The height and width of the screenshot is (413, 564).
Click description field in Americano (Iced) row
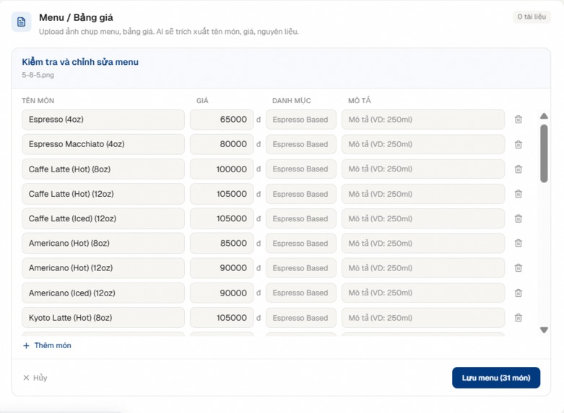[x=423, y=293]
